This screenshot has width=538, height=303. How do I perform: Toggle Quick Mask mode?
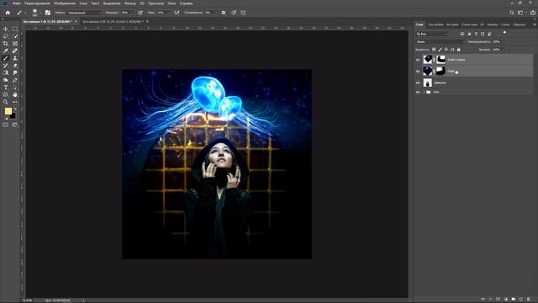pyautogui.click(x=6, y=125)
